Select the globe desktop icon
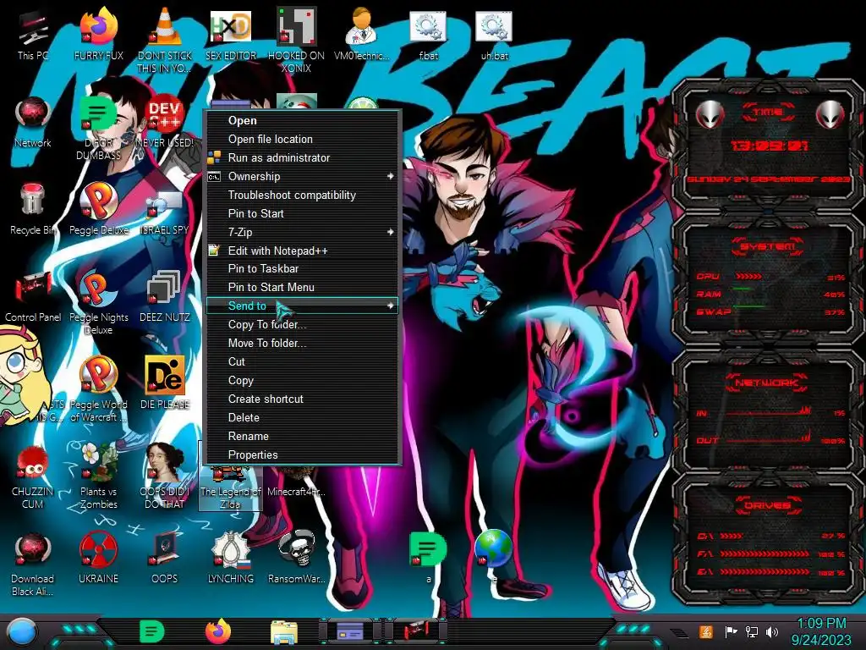Screen dimensions: 866x650 coord(494,554)
